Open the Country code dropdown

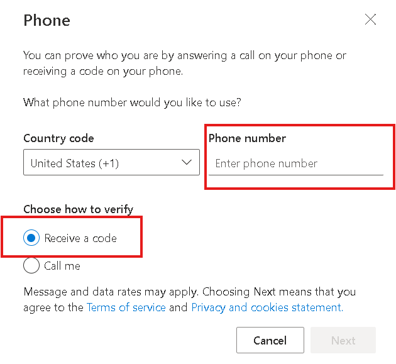[x=111, y=163]
